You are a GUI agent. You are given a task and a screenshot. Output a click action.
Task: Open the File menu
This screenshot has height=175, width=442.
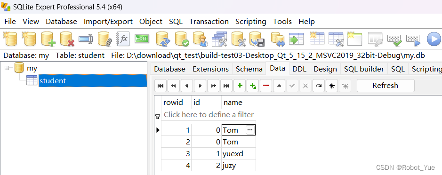click(x=10, y=22)
